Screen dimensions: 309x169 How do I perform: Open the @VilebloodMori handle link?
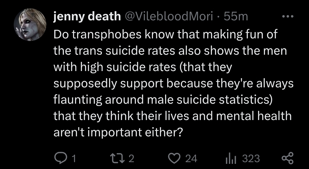tap(169, 16)
